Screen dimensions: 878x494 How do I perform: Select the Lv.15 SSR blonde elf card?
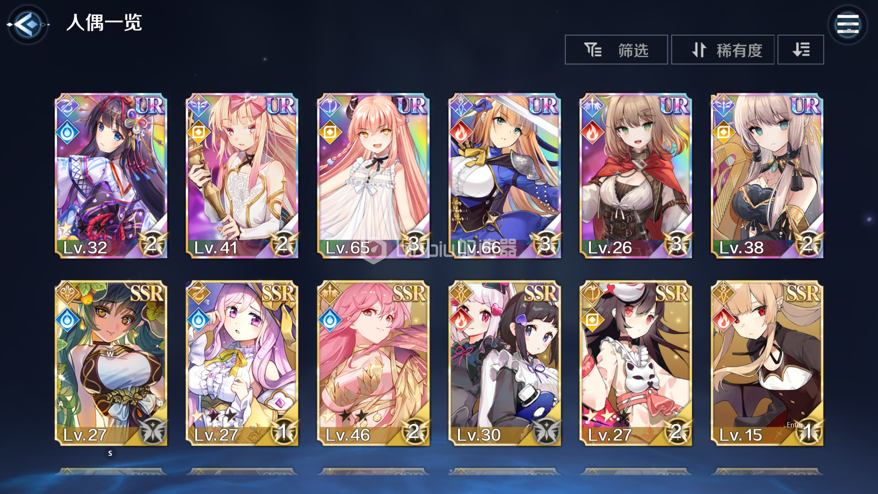(x=767, y=363)
